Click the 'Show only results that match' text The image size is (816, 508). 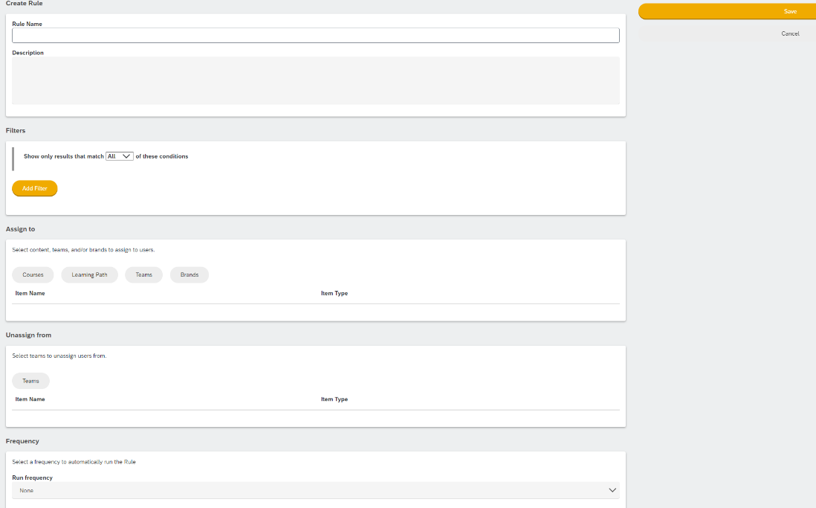click(63, 156)
